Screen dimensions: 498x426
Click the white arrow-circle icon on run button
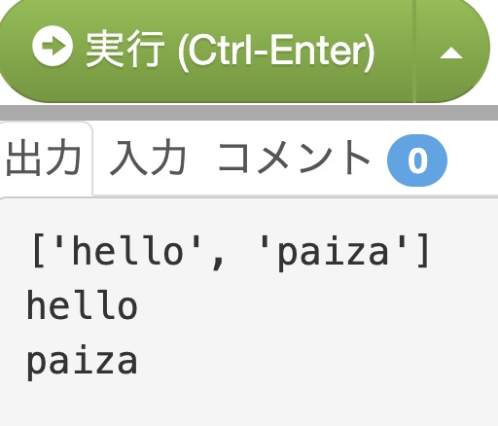(x=52, y=46)
